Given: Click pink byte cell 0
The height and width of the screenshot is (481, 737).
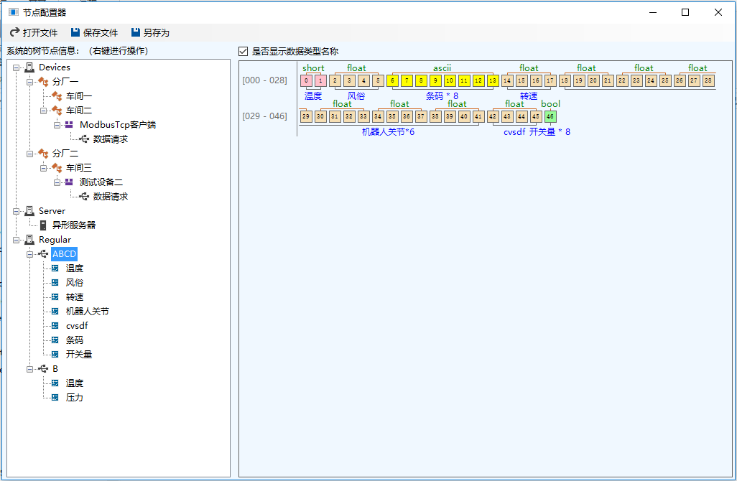Looking at the screenshot, I should pyautogui.click(x=306, y=81).
